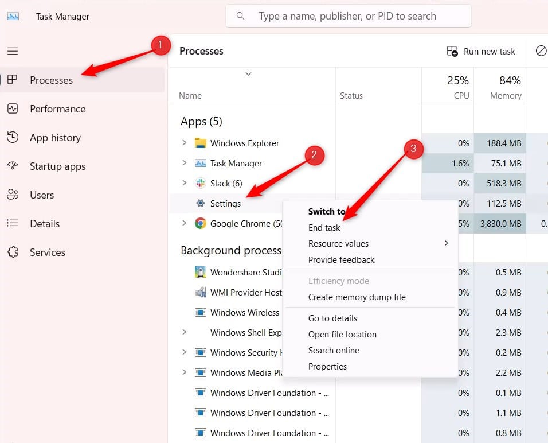Click the search magnifier icon
Image resolution: width=548 pixels, height=443 pixels.
[240, 15]
